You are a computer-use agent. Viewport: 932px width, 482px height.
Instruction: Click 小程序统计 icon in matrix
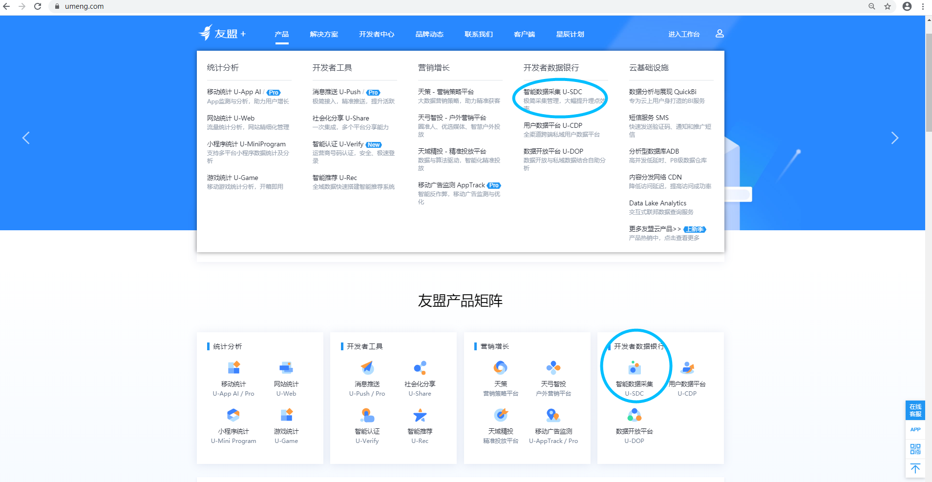(x=233, y=415)
